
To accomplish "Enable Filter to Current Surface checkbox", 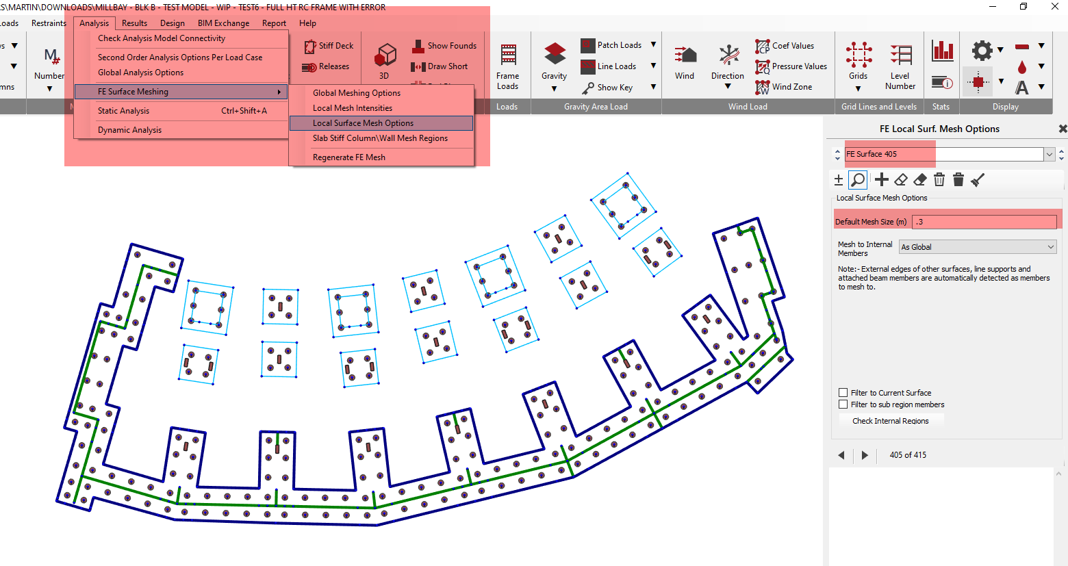I will click(x=843, y=393).
